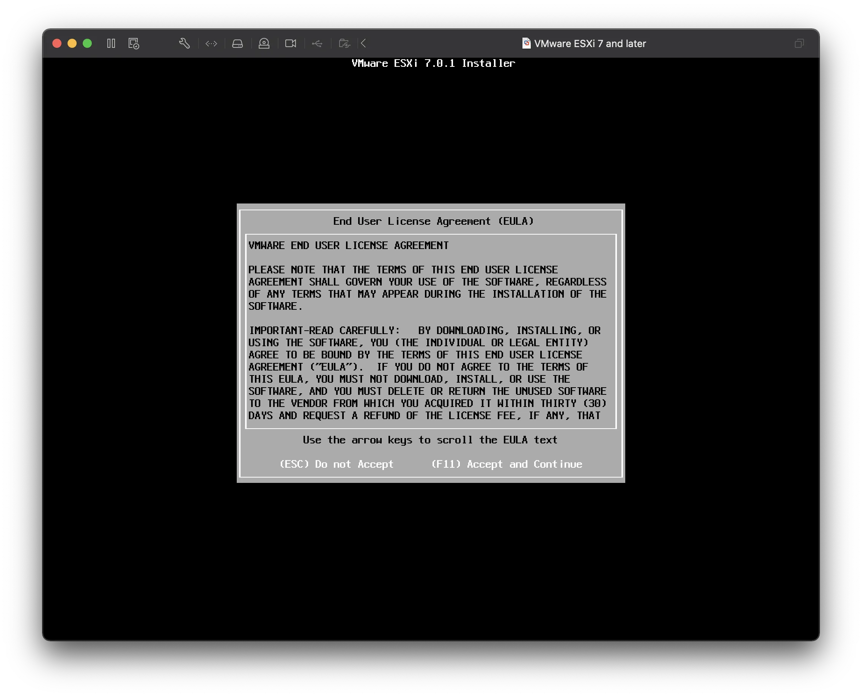This screenshot has height=697, width=862.
Task: Collapse toolbar with the left chevron
Action: point(363,43)
